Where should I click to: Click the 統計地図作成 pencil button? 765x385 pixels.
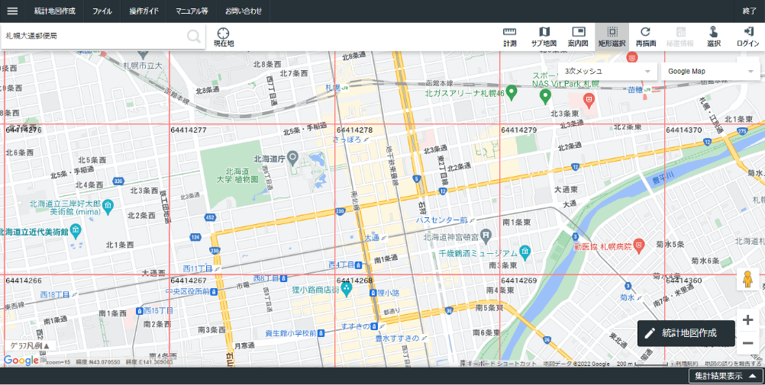(x=686, y=333)
